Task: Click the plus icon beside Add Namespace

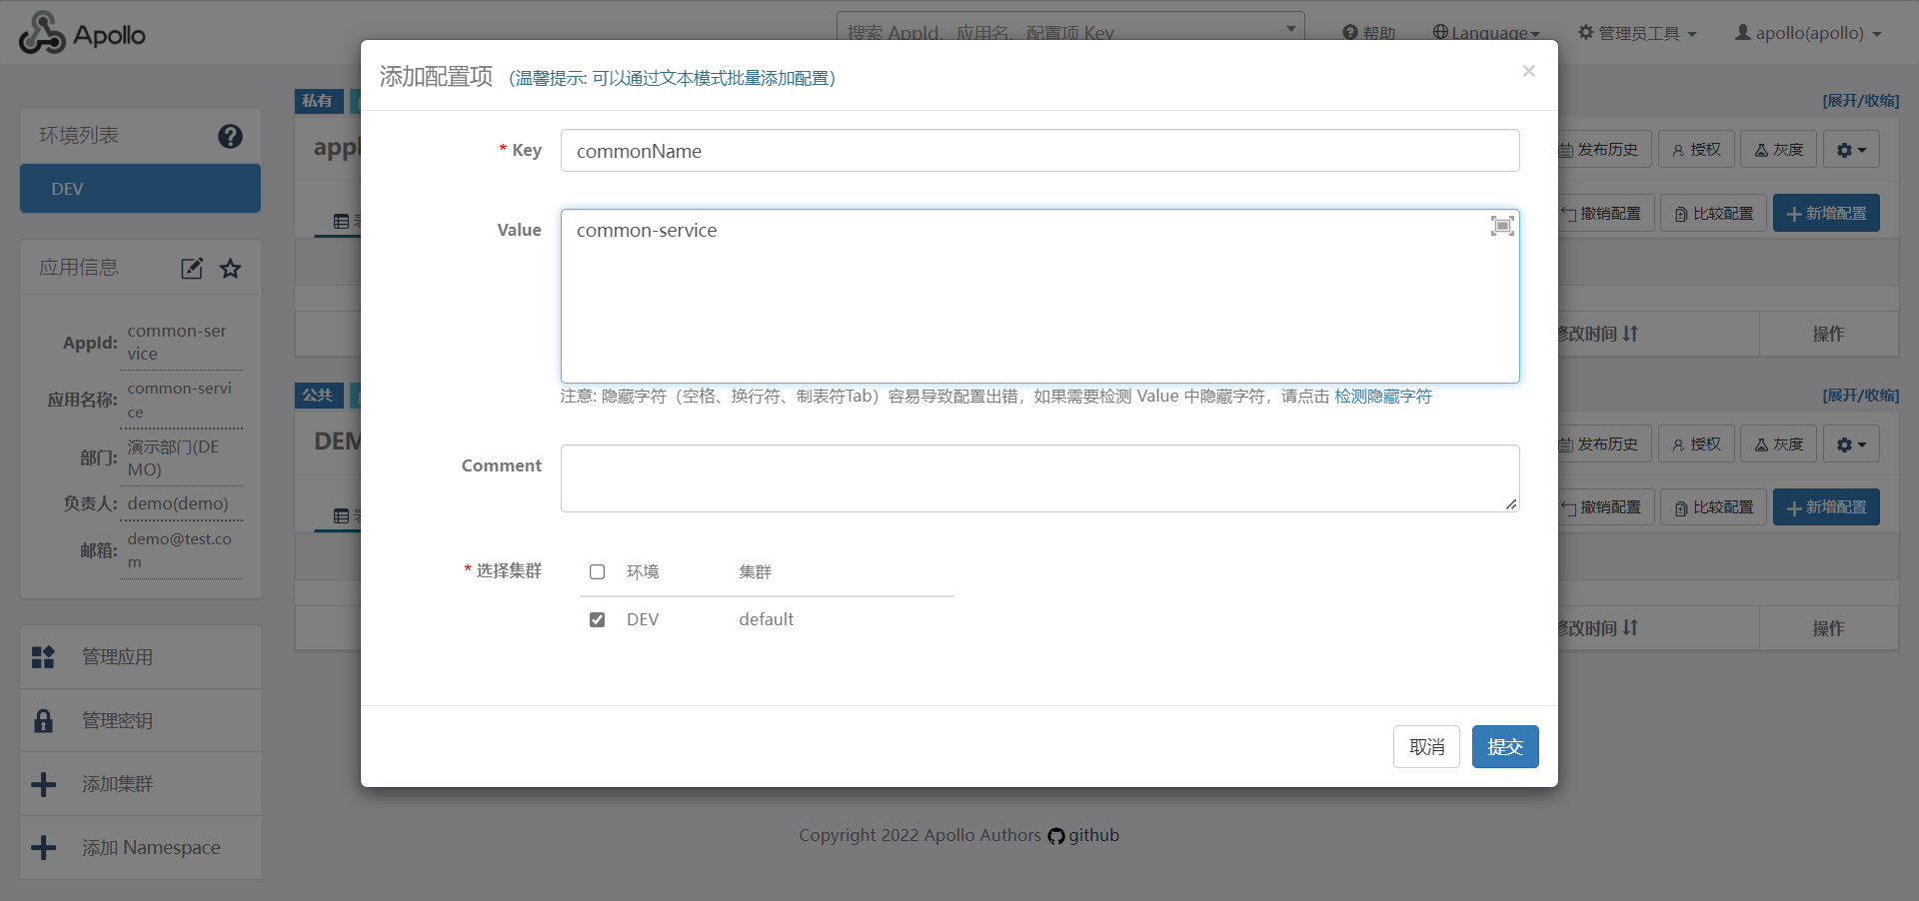Action: pos(44,848)
